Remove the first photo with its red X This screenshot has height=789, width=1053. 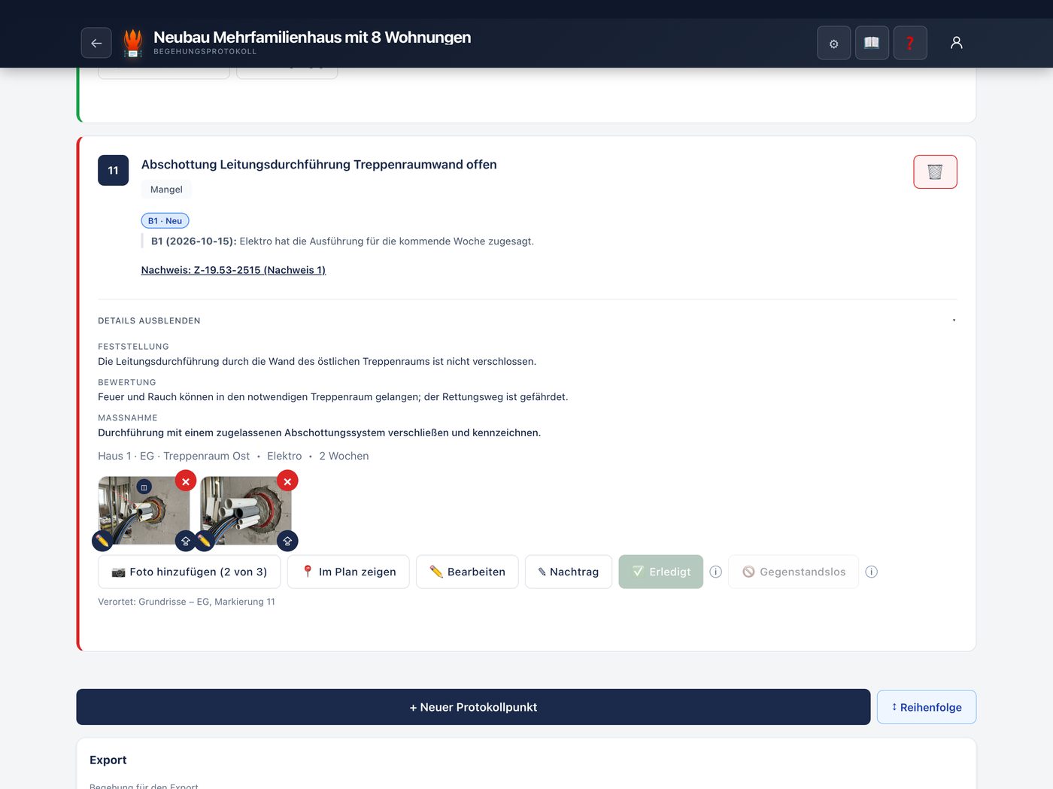(186, 481)
